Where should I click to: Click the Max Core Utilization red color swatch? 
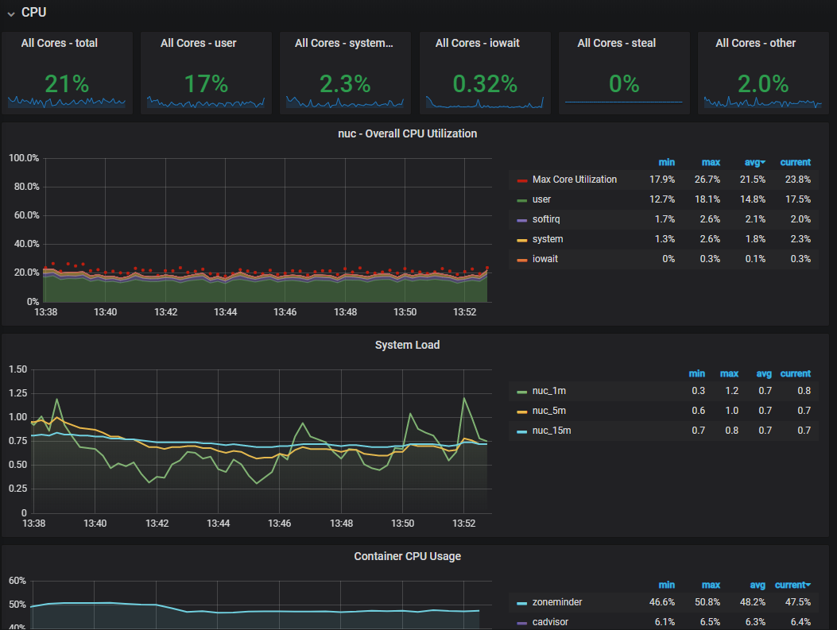point(522,180)
